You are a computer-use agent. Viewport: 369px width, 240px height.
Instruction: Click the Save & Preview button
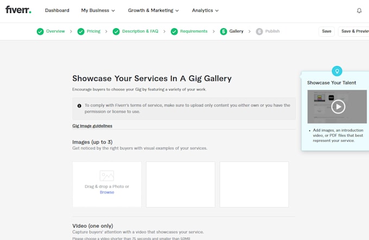[x=354, y=31]
